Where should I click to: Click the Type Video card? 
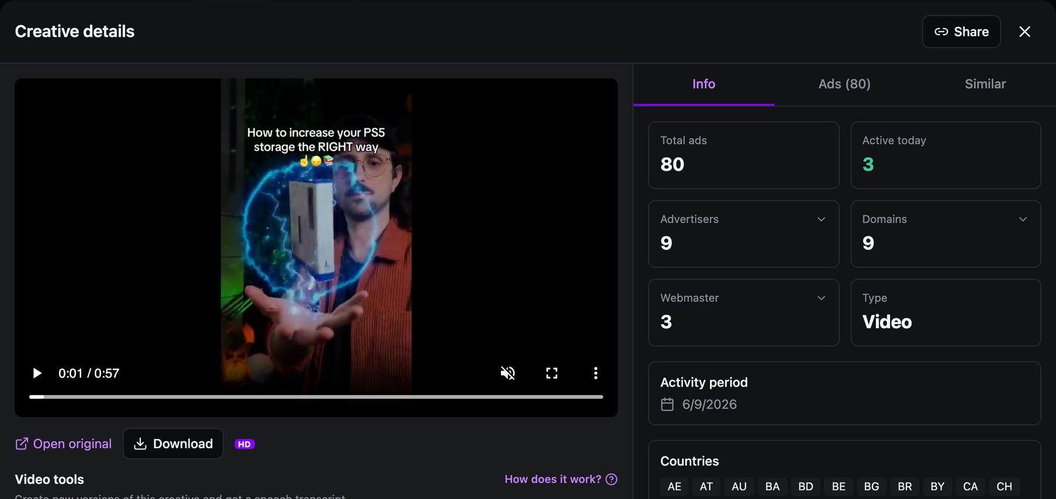click(x=946, y=313)
